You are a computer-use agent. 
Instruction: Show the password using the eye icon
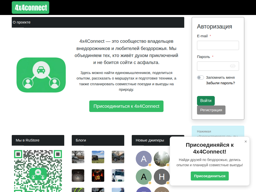tap(233, 66)
